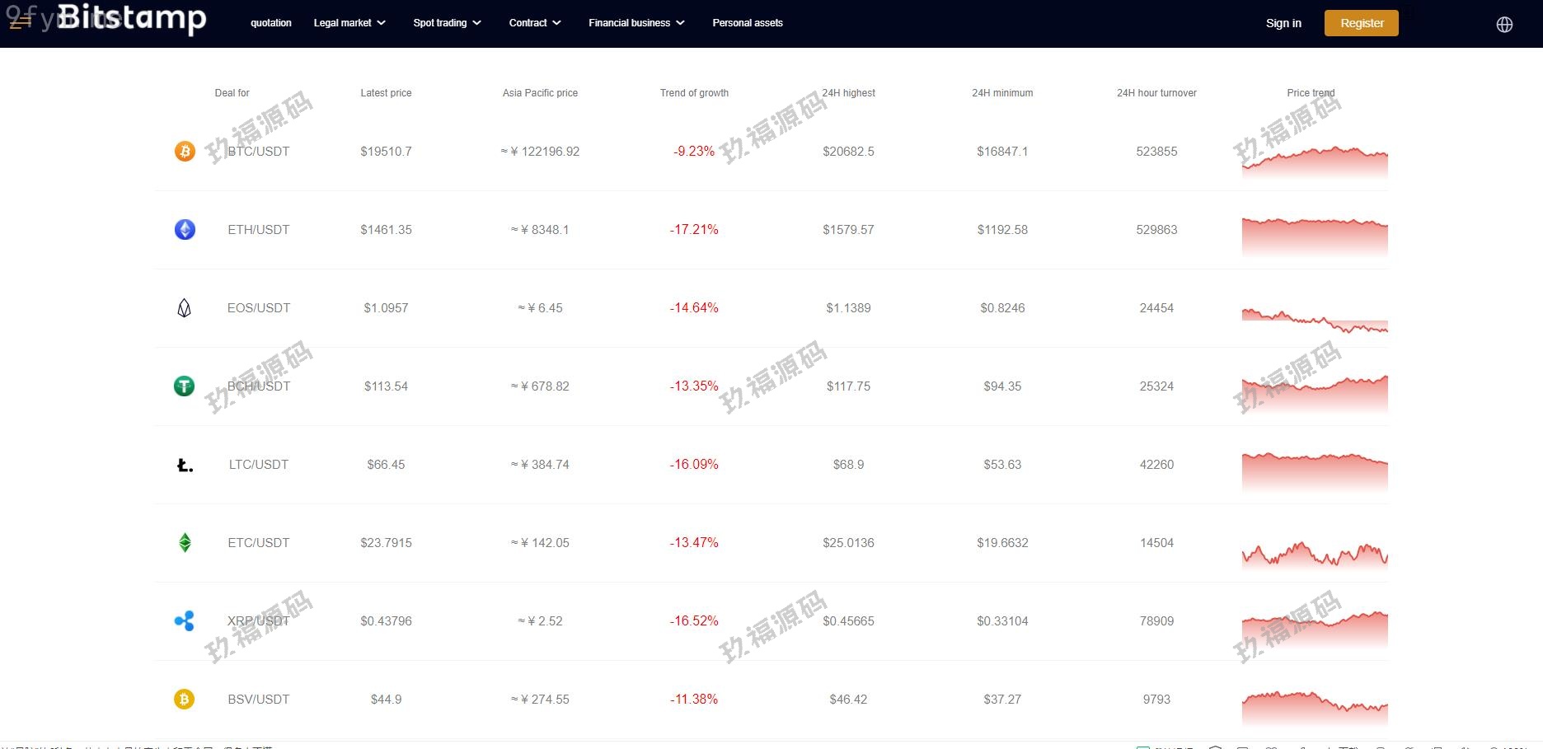Screen dimensions: 1543x749
Task: Click the Ethereum coin icon
Action: point(185,230)
